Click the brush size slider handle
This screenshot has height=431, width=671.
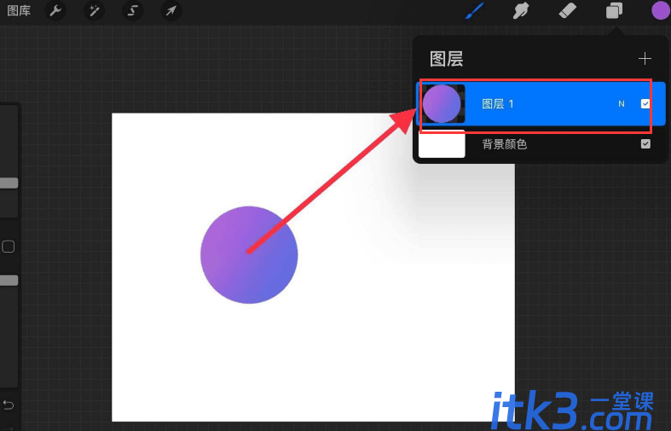coord(9,183)
